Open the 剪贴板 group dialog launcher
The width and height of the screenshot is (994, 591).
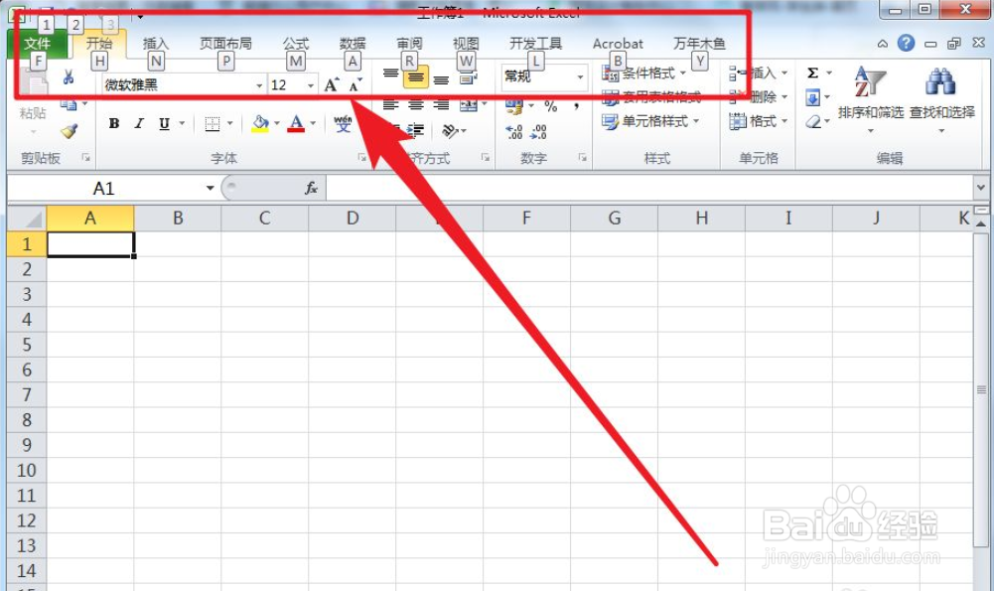click(x=86, y=157)
